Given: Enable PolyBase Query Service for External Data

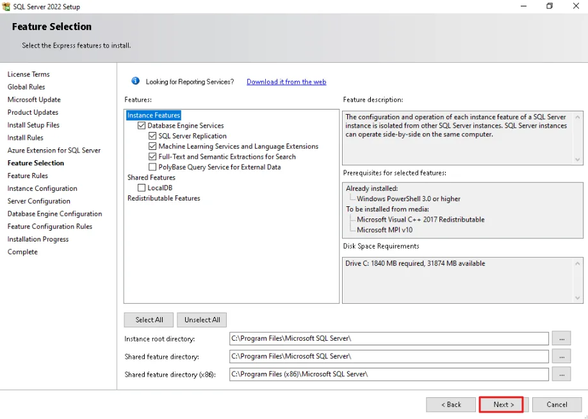Looking at the screenshot, I should click(152, 167).
